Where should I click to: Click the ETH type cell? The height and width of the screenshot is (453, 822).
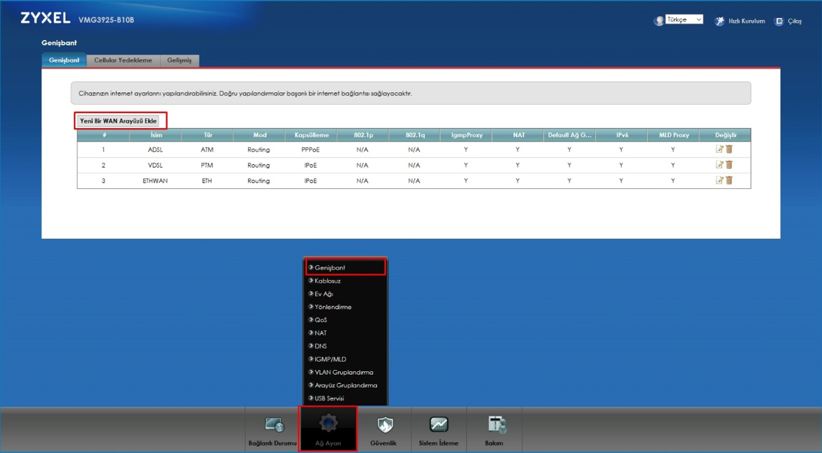[x=207, y=181]
